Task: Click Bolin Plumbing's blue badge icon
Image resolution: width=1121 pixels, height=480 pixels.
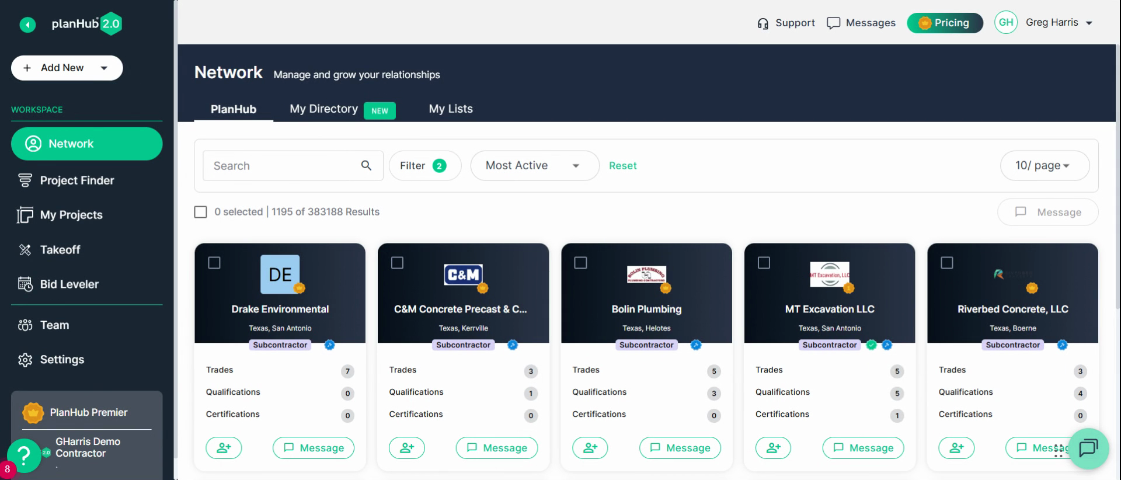Action: tap(696, 345)
